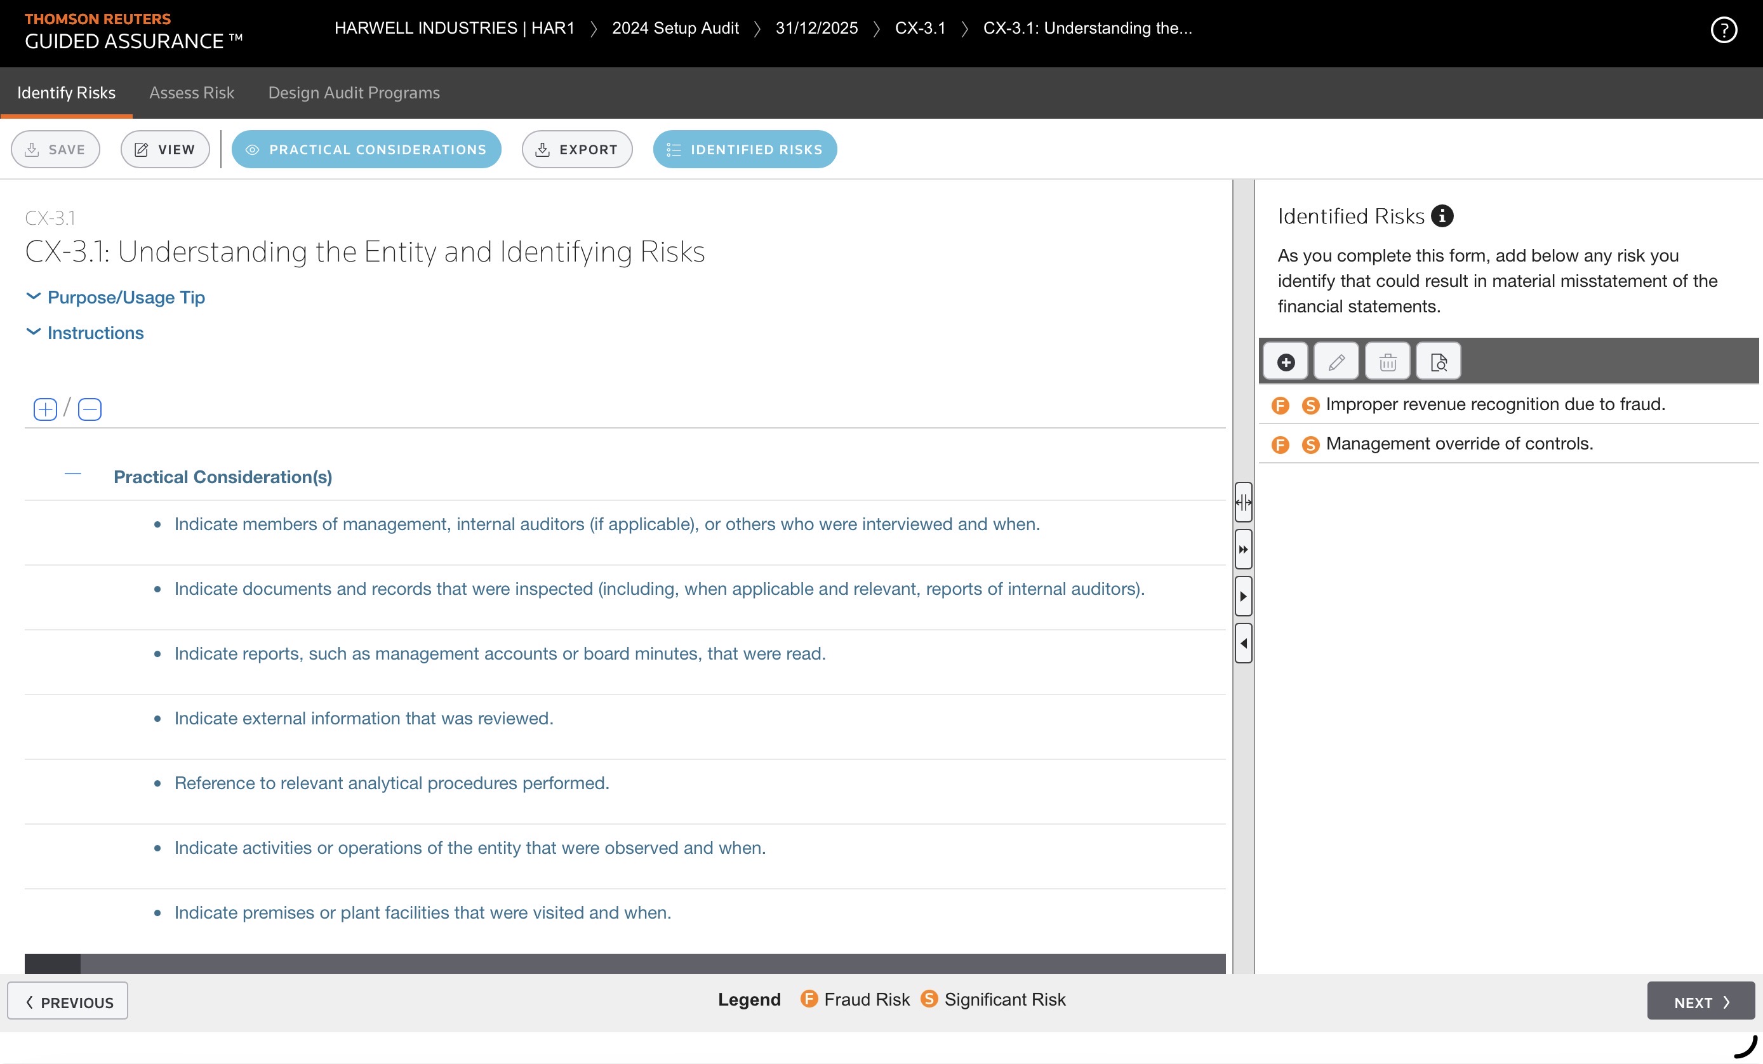
Task: Open the help question mark icon
Action: coord(1723,30)
